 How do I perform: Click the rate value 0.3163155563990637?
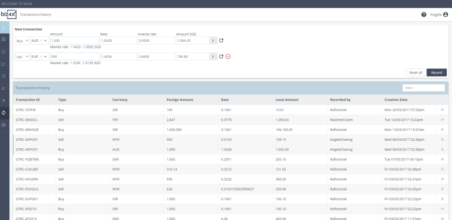237,189
